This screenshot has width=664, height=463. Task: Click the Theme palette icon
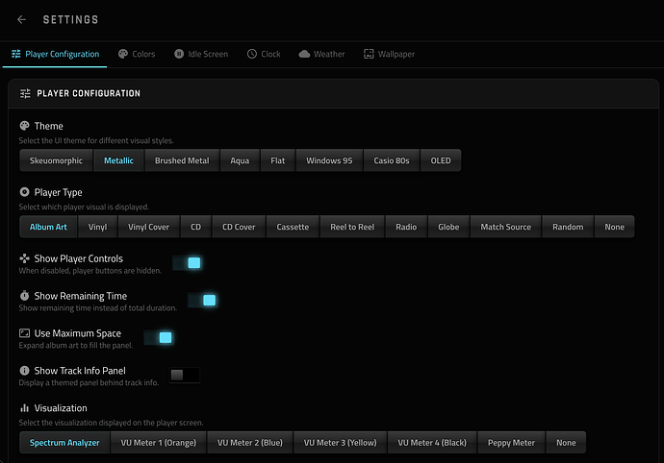click(25, 126)
